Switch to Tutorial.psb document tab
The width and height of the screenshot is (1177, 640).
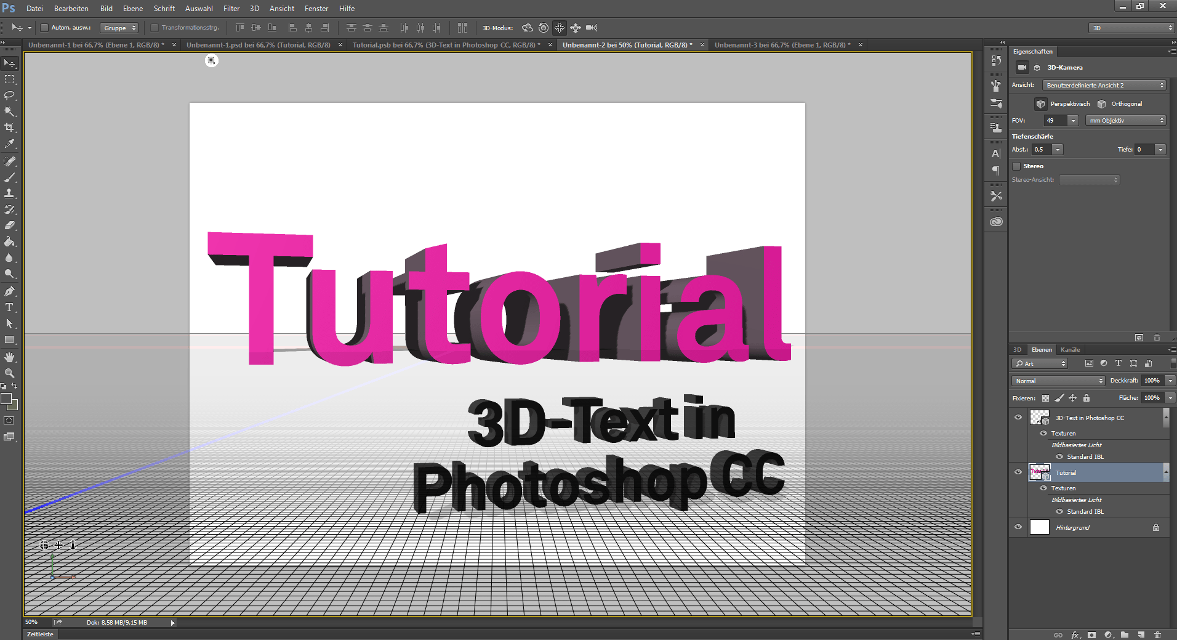click(446, 45)
